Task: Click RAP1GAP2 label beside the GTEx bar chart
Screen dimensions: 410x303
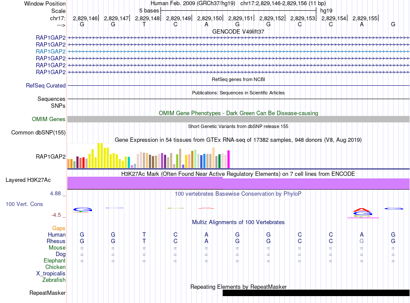Action: click(51, 156)
